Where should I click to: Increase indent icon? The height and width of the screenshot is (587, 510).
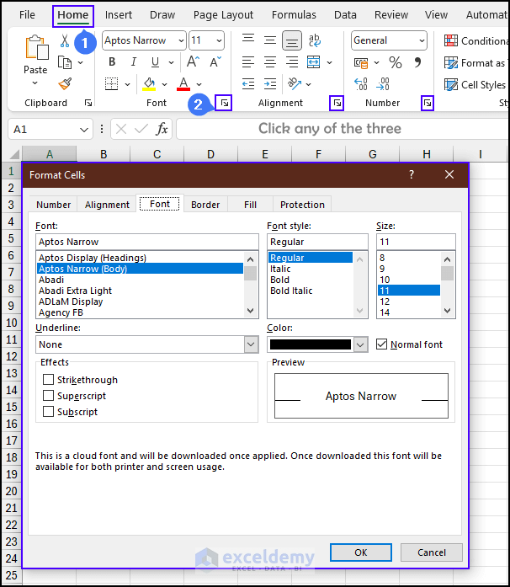coord(270,84)
